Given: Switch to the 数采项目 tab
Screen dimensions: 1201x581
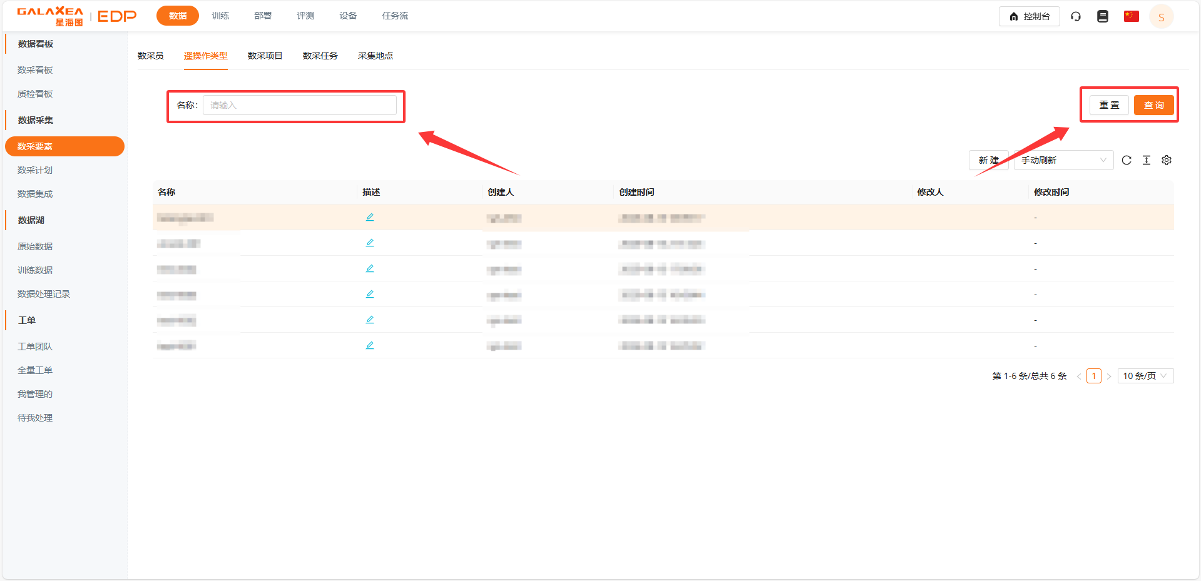Looking at the screenshot, I should pyautogui.click(x=265, y=56).
